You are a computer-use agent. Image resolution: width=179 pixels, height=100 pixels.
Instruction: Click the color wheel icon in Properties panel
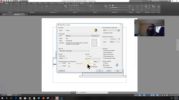(x=110, y=6)
